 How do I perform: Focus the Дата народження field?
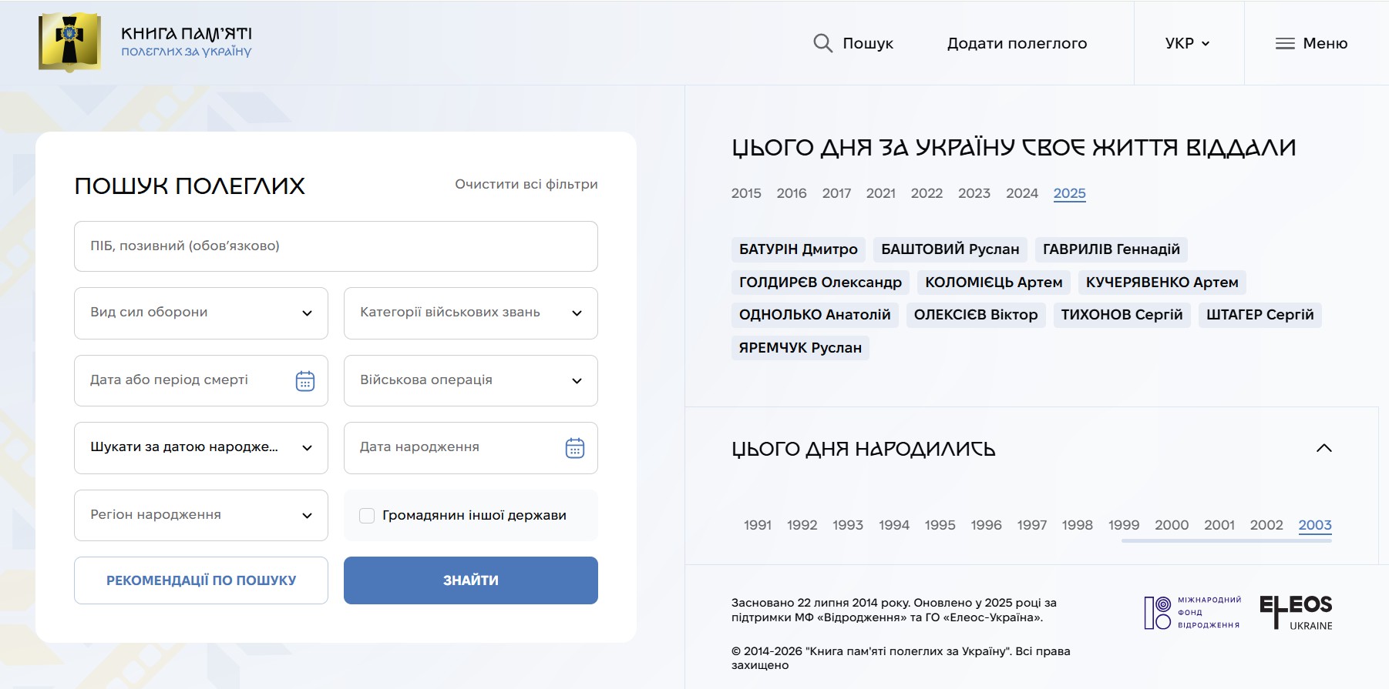pos(471,447)
